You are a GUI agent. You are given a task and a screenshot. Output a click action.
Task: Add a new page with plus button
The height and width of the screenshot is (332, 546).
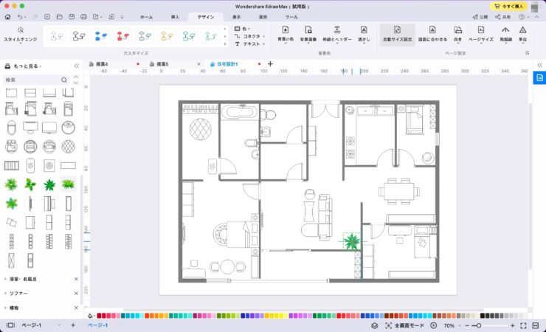[73, 325]
